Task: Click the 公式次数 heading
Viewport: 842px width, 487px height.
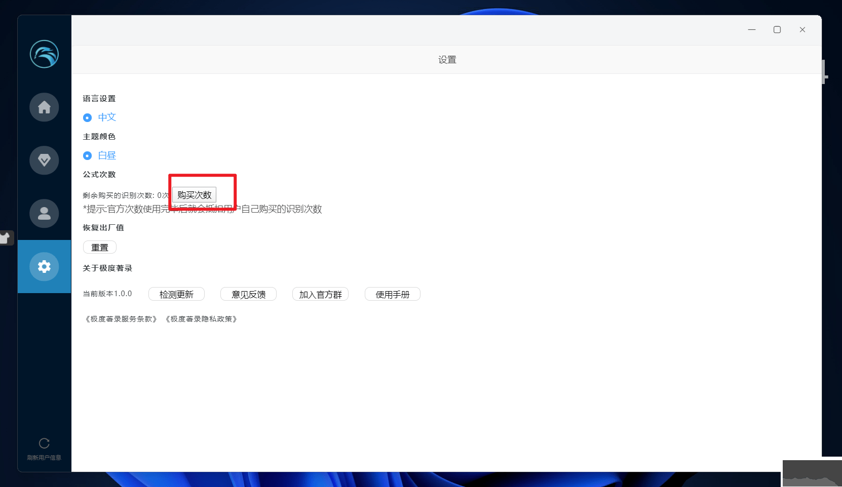Action: click(x=99, y=175)
